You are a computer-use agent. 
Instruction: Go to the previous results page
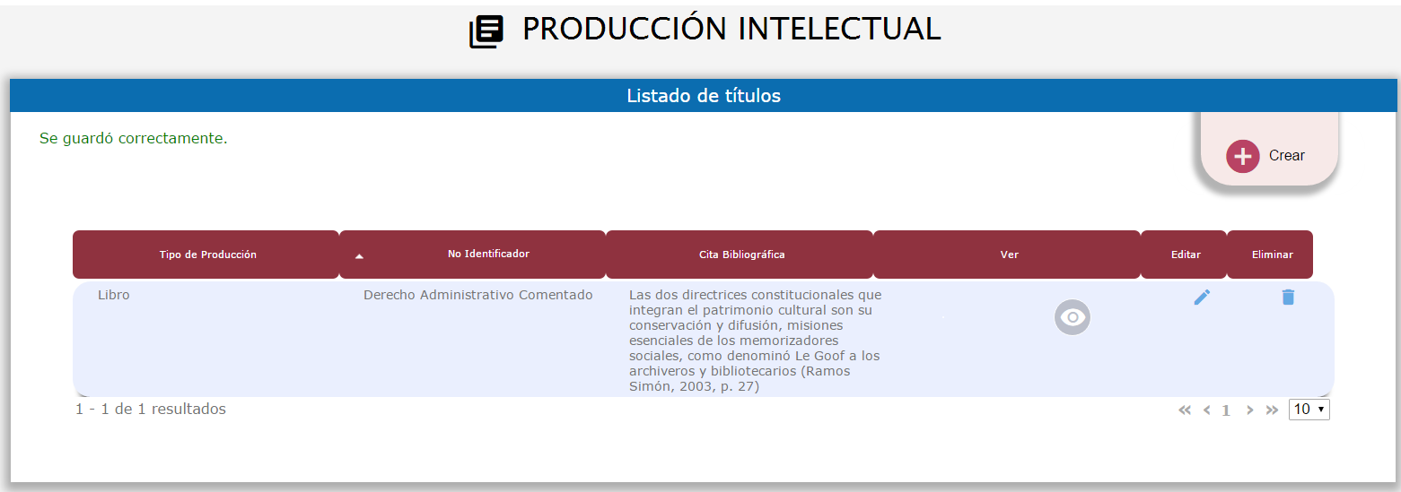click(1206, 410)
